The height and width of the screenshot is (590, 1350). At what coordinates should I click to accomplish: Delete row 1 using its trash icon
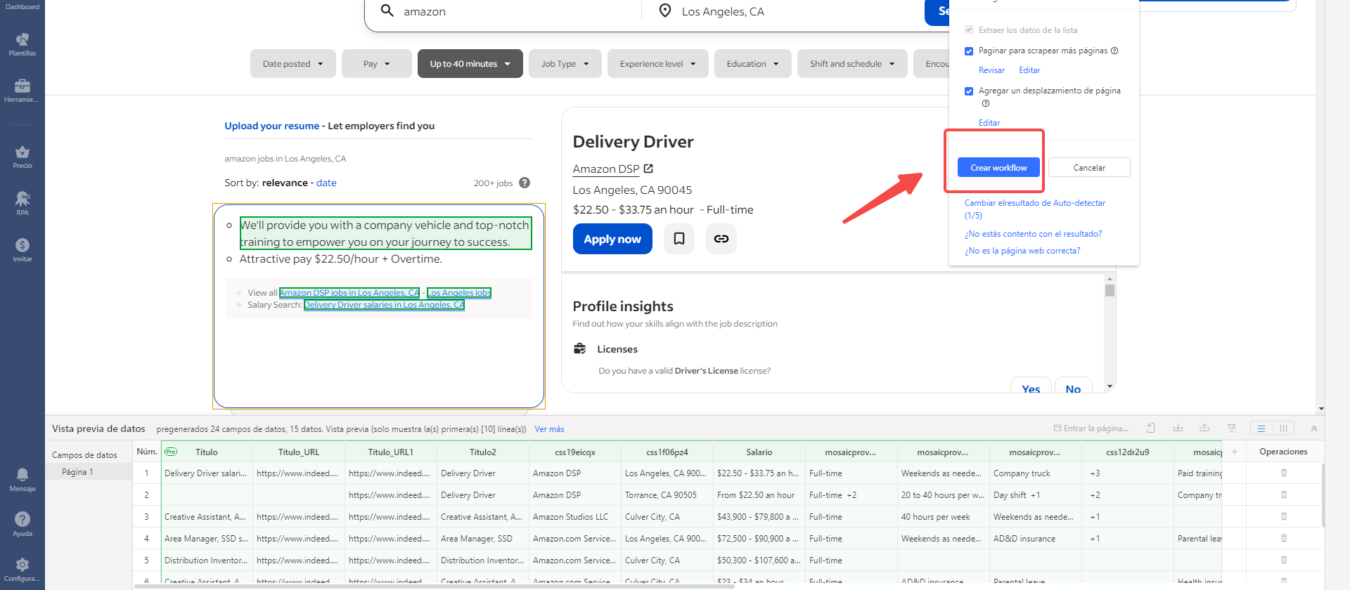tap(1283, 473)
